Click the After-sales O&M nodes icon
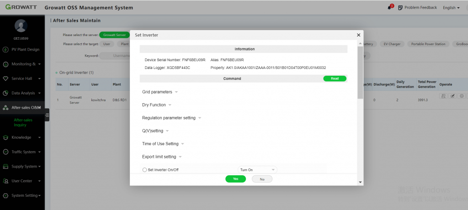The width and height of the screenshot is (468, 210). pyautogui.click(x=5, y=108)
